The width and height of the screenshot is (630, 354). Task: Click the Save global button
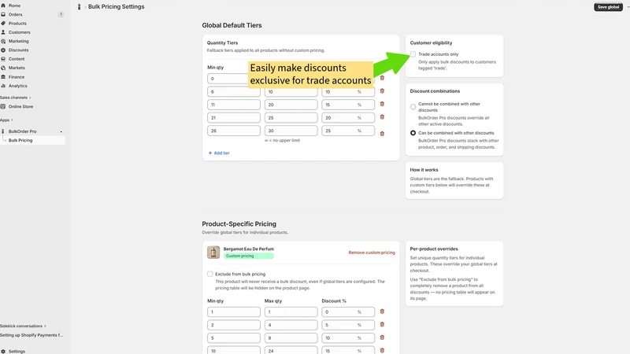click(x=608, y=7)
